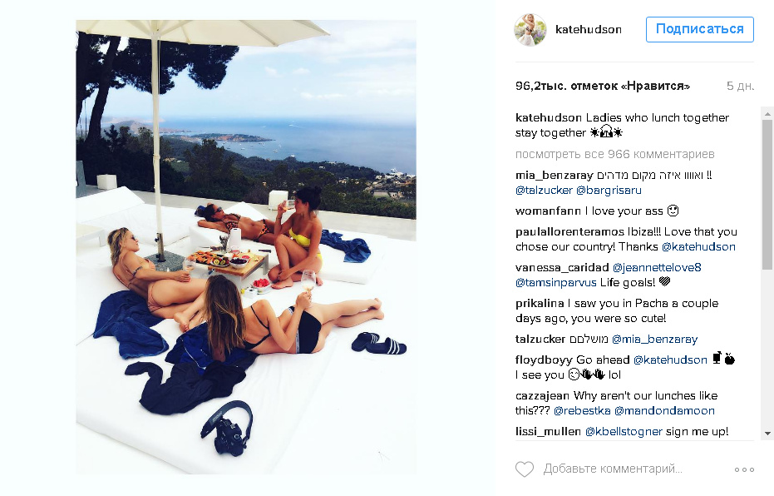Open the @talzucker mention link
Screen dimensions: 774x496
click(x=544, y=191)
